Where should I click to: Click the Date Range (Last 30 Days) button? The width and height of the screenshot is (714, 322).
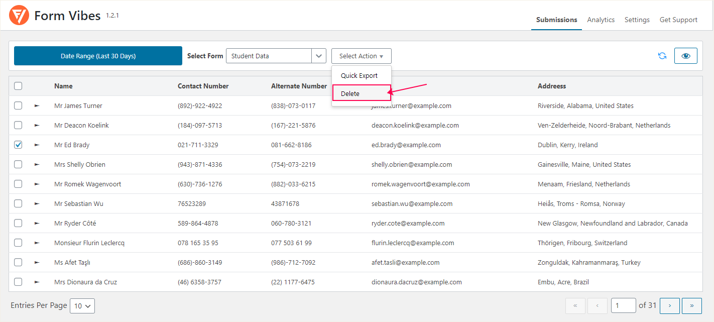(x=98, y=56)
